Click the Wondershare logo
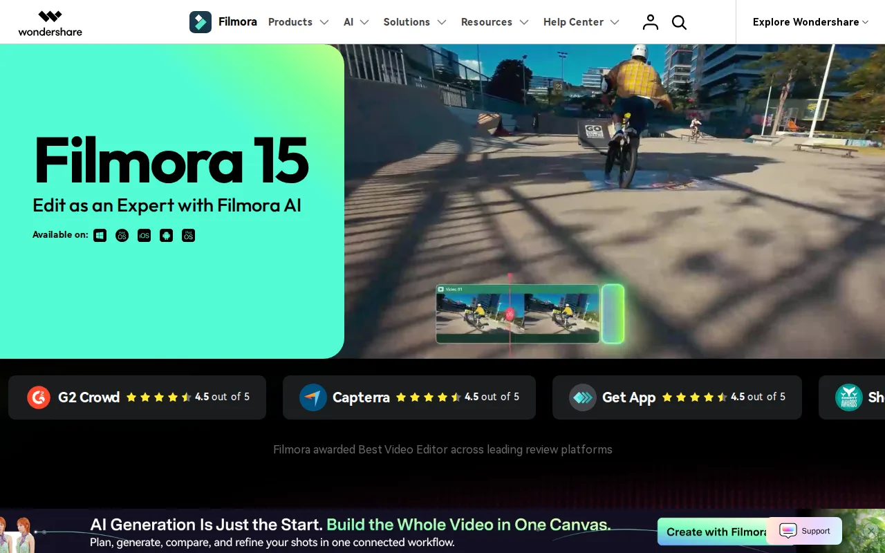The height and width of the screenshot is (553, 885). click(x=50, y=23)
